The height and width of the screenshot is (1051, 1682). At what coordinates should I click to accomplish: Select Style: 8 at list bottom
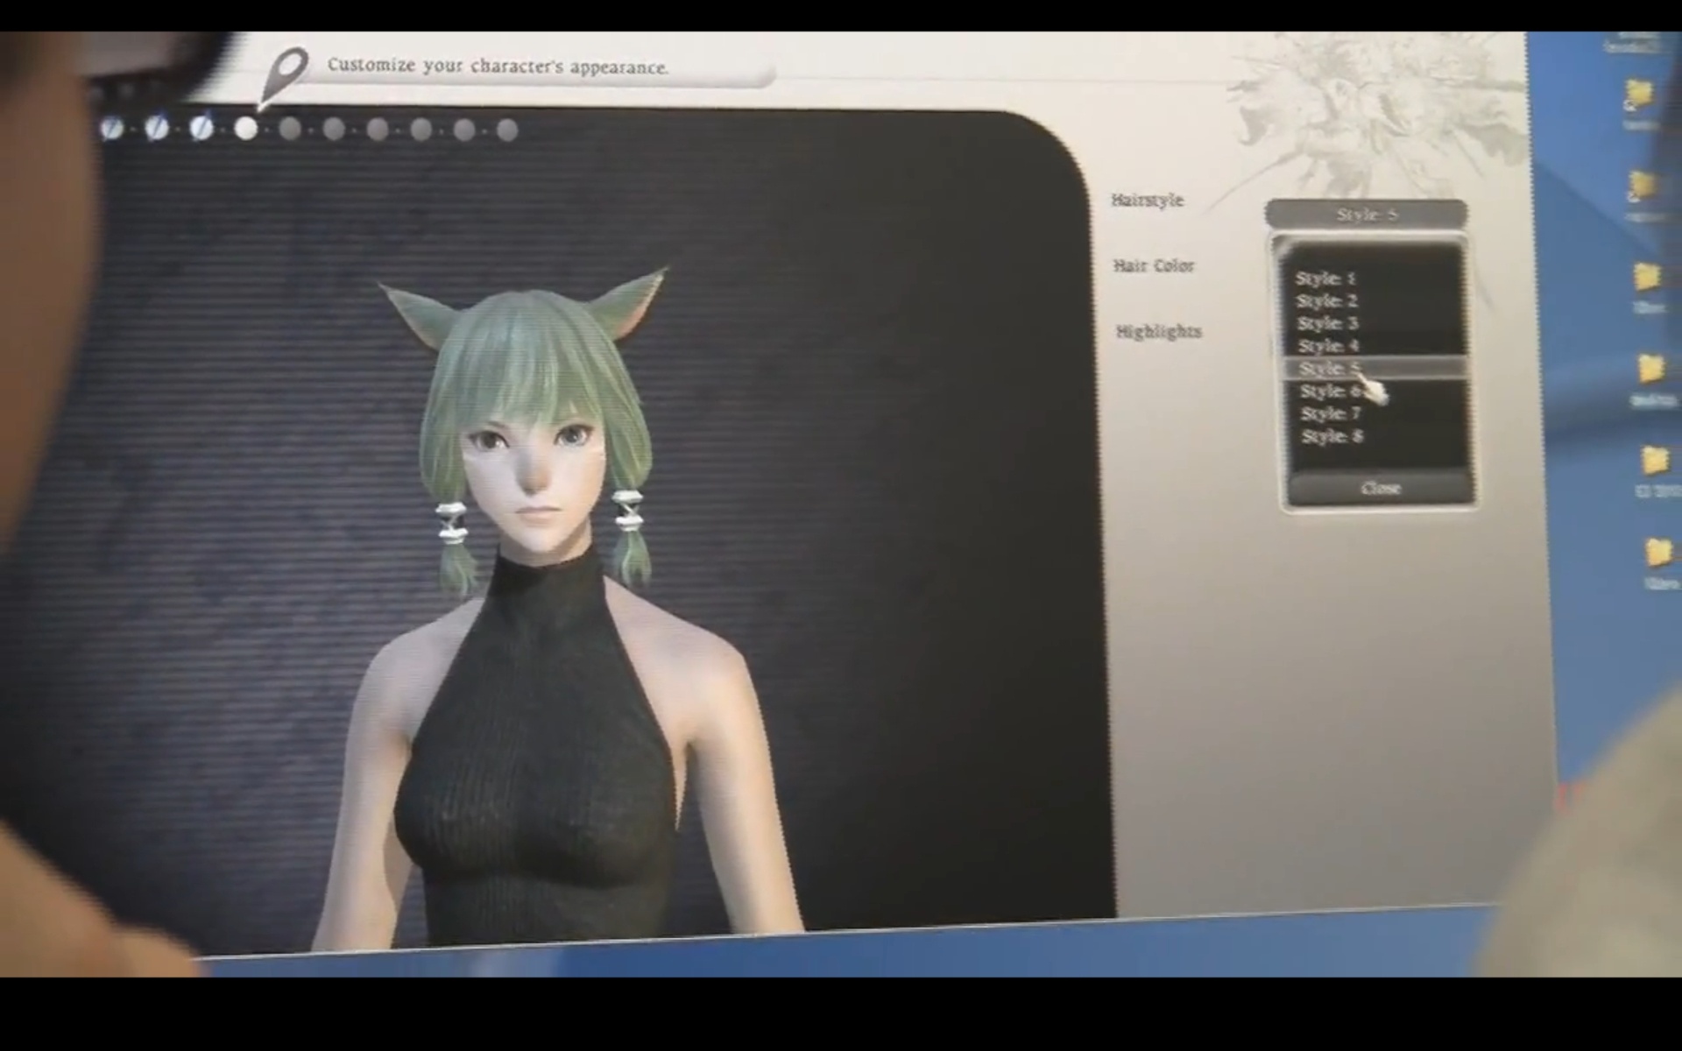pyautogui.click(x=1332, y=436)
